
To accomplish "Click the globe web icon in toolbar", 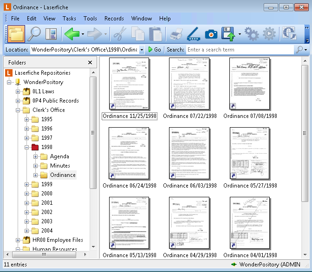I will [x=290, y=33].
